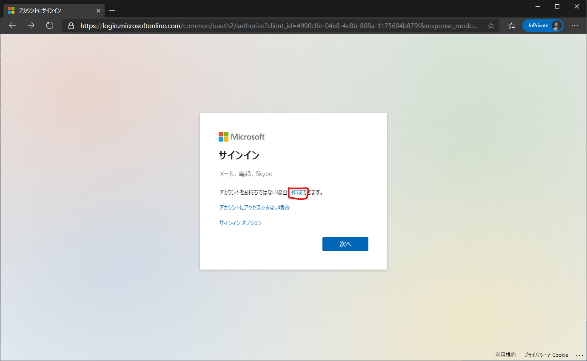Open the プライバシーと Cookie footer link
This screenshot has width=587, height=361.
546,355
